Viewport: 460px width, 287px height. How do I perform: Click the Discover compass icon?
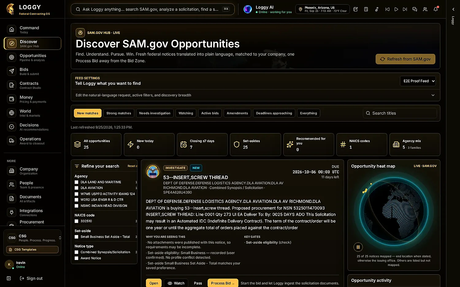click(x=12, y=43)
